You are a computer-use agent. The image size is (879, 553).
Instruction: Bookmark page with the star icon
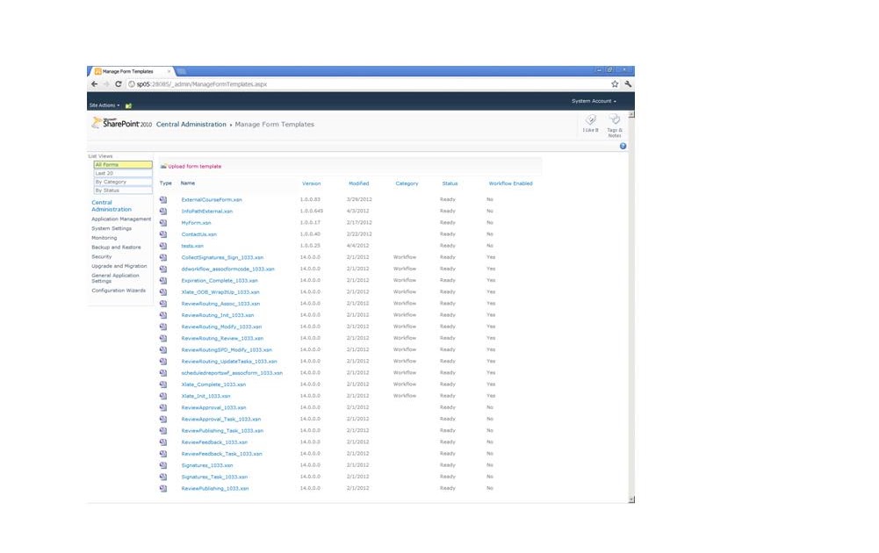tap(615, 84)
